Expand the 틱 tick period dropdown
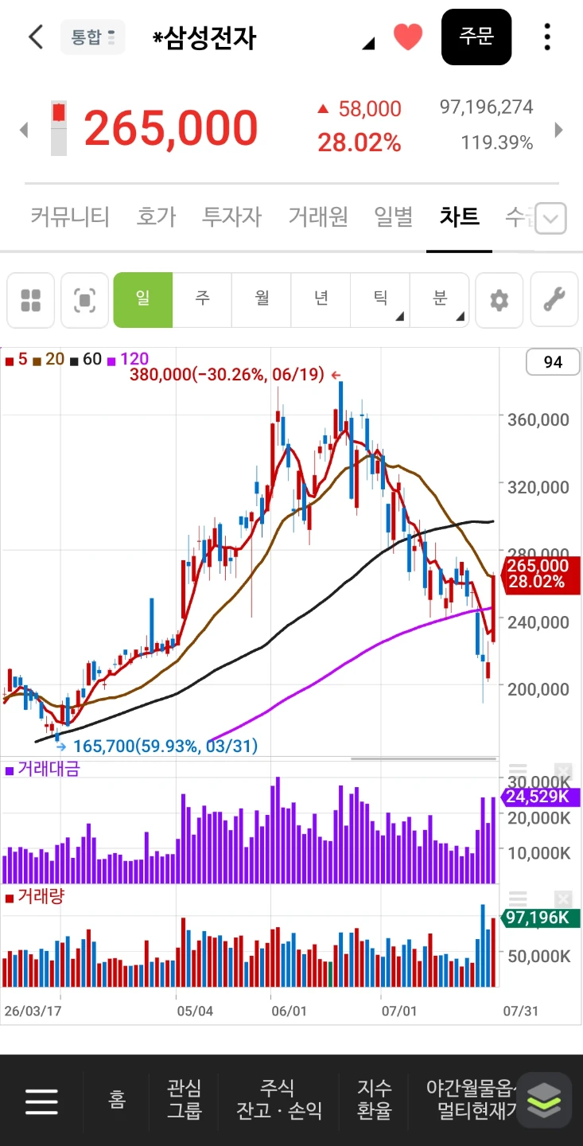 tap(380, 300)
